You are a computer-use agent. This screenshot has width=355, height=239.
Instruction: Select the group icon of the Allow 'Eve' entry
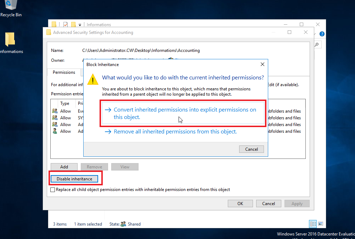[x=55, y=111]
